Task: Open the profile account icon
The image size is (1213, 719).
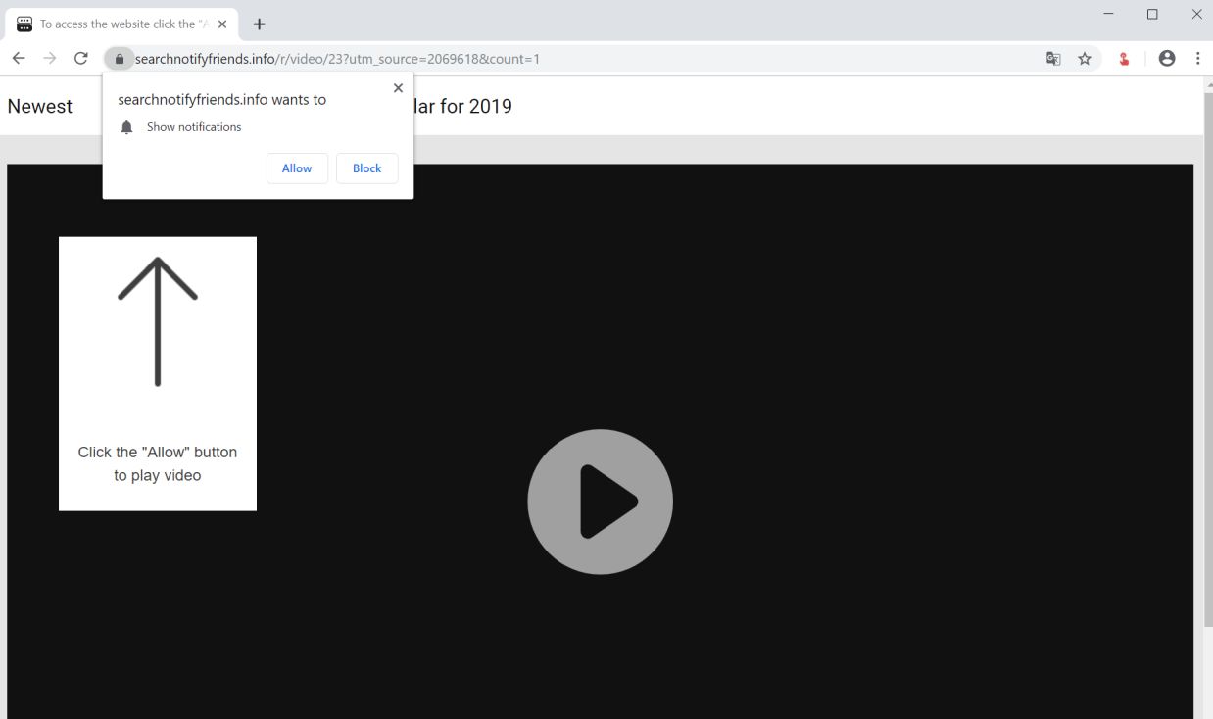Action: tap(1167, 59)
